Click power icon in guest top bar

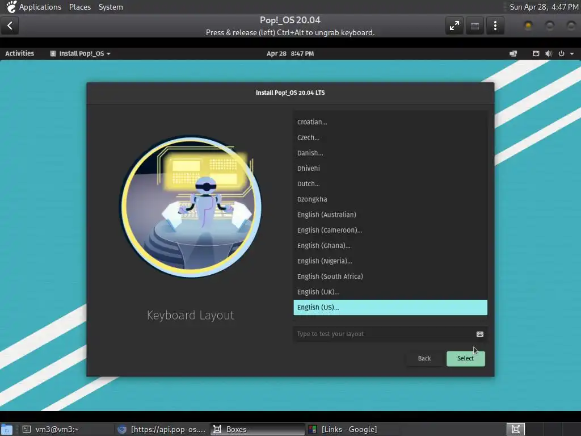point(561,53)
